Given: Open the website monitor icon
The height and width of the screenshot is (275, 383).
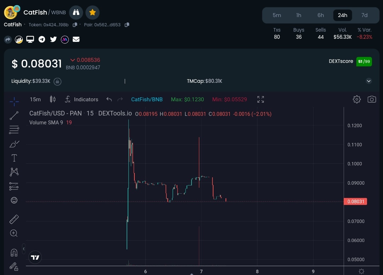Looking at the screenshot, I should 30,39.
